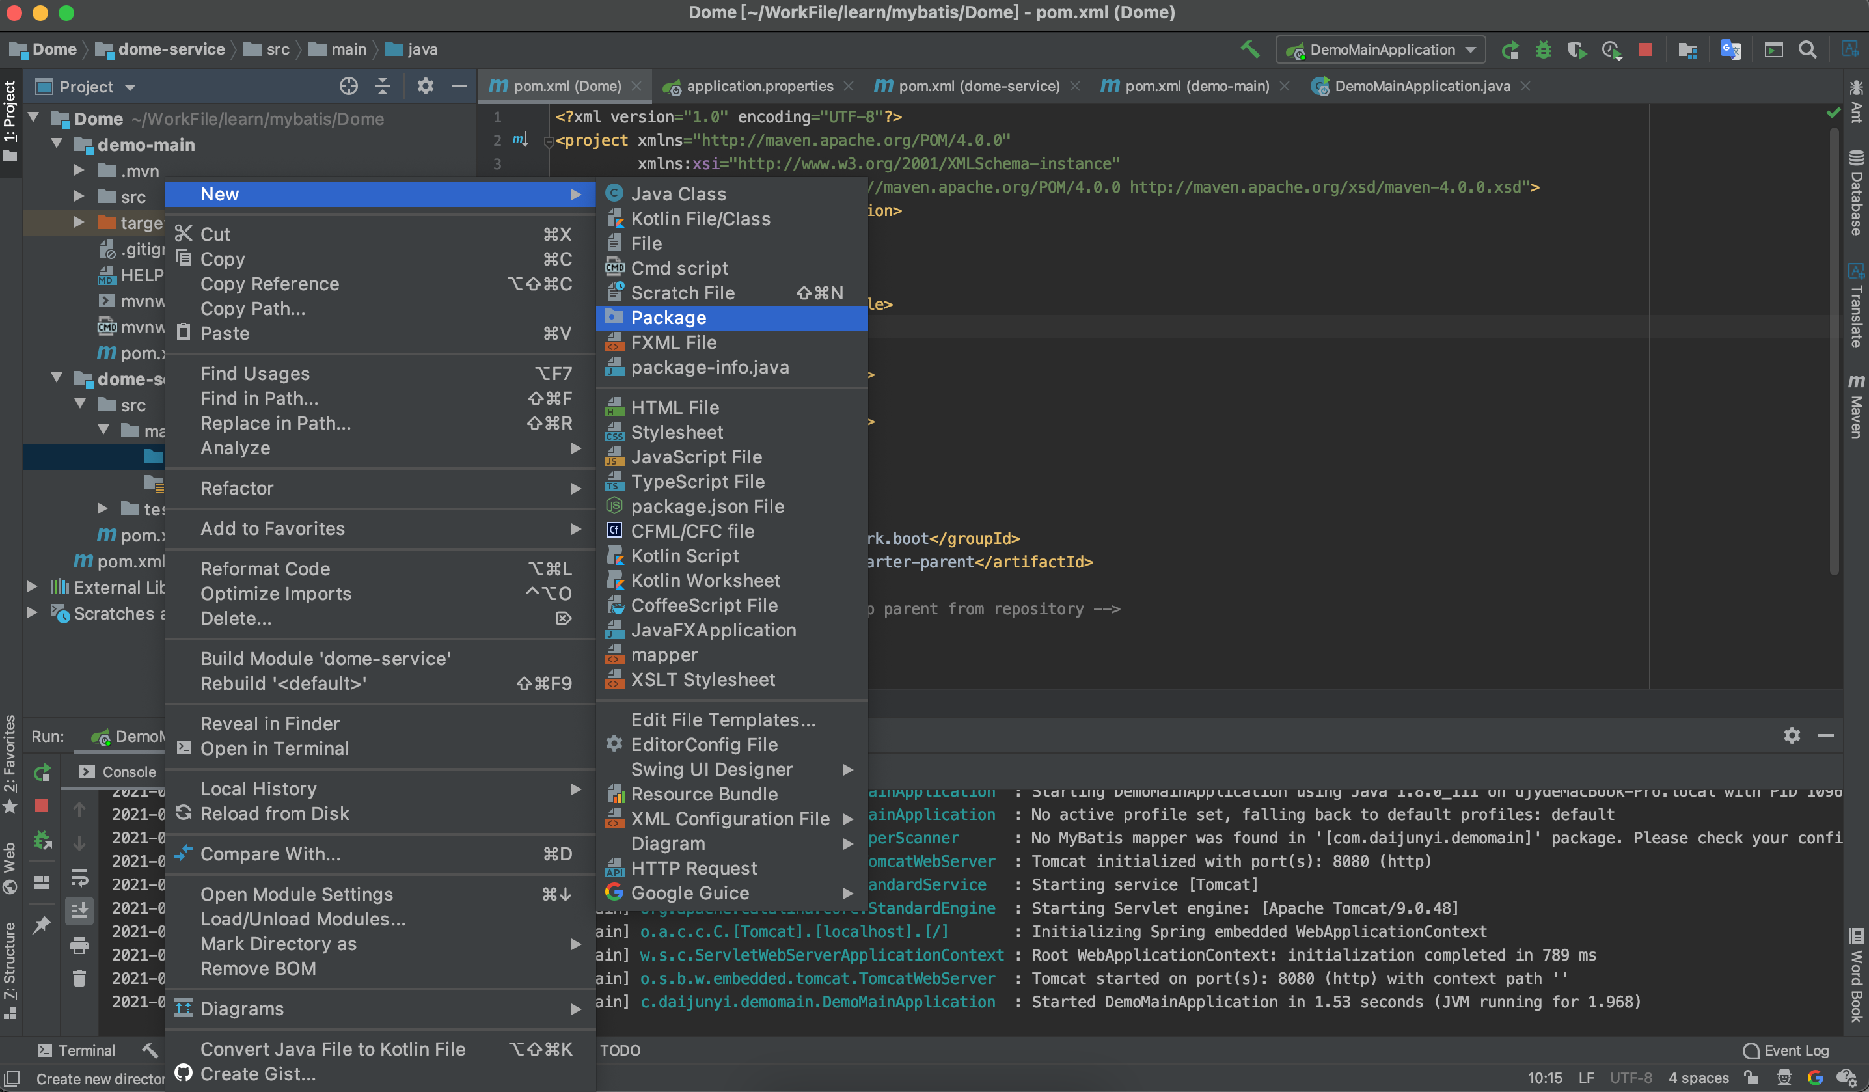
Task: Toggle the Z: Structure tool window button
Action: (x=10, y=970)
